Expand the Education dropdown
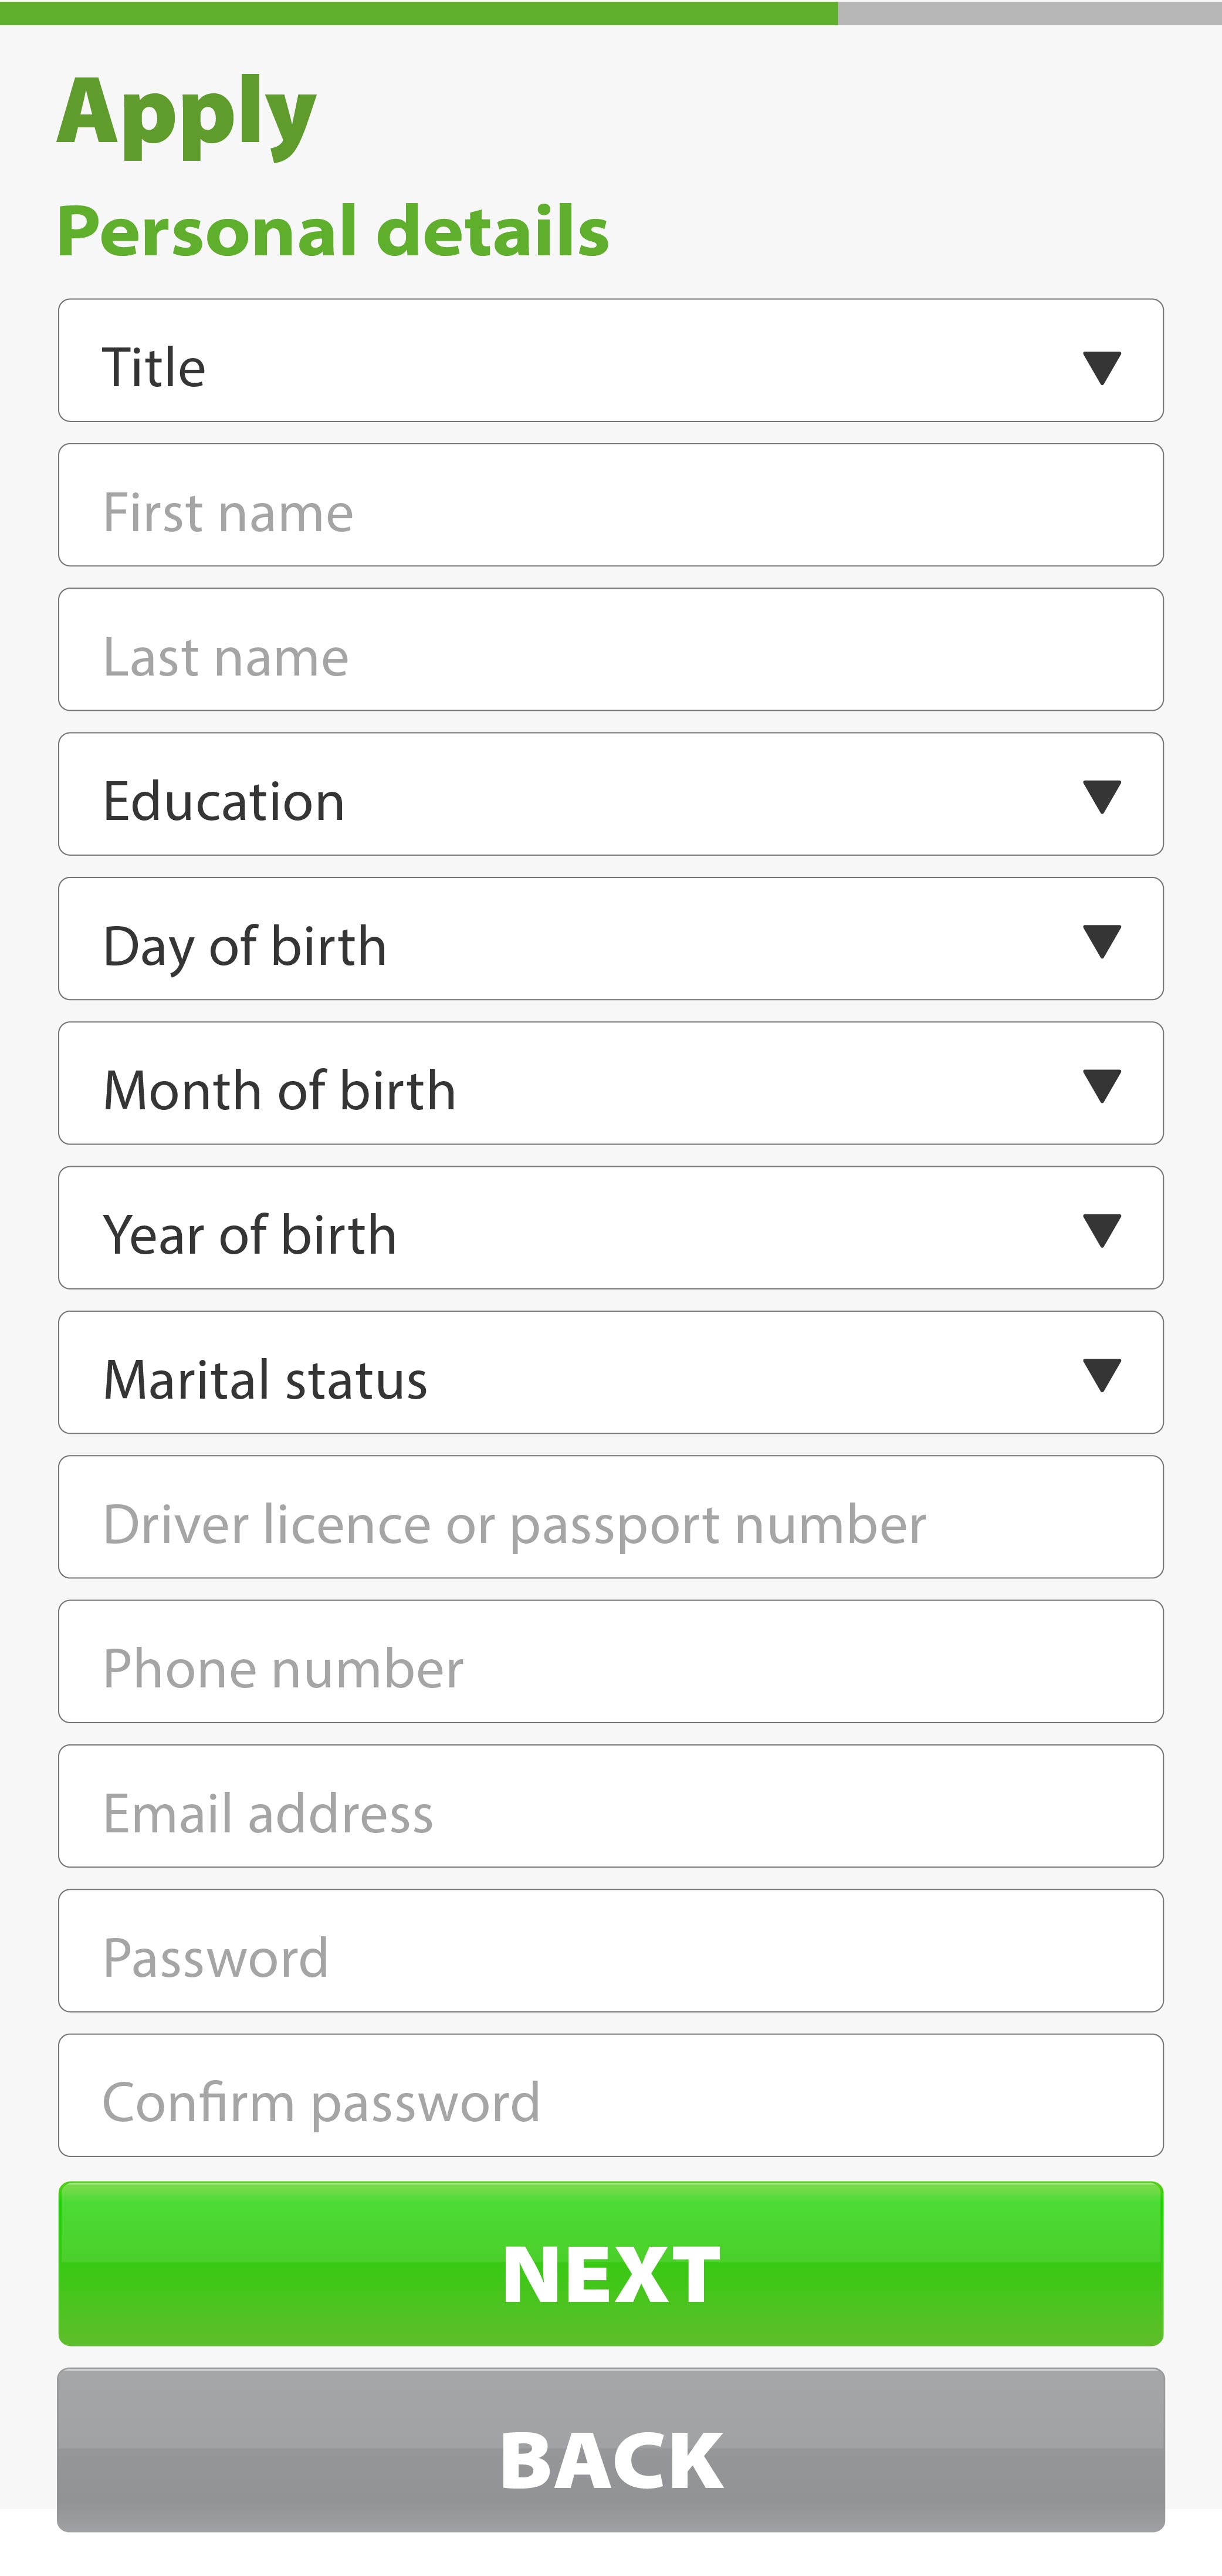Screen dimensions: 1222x2576 click(x=611, y=794)
